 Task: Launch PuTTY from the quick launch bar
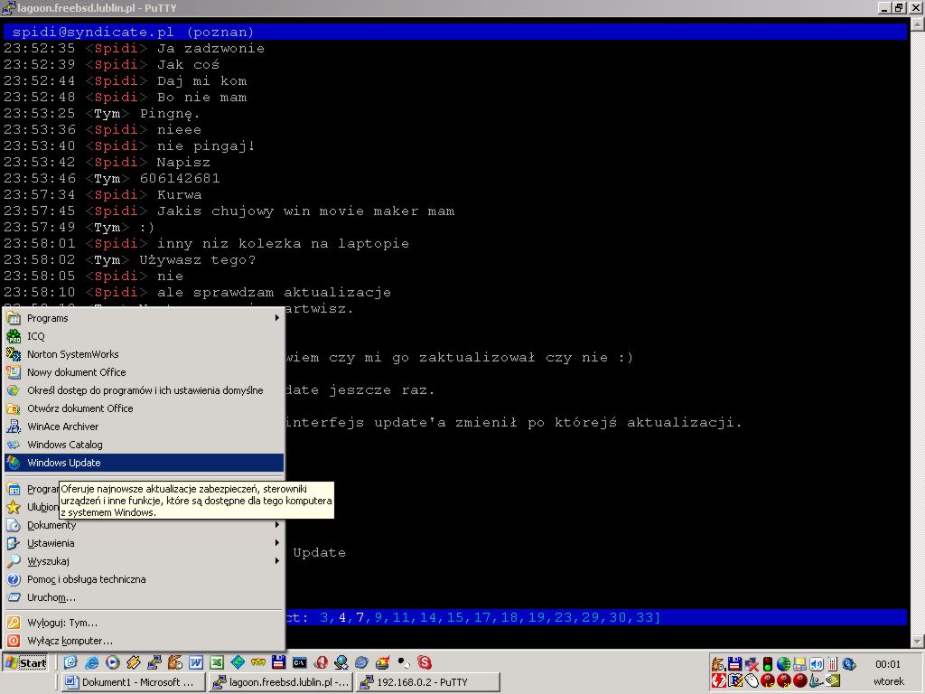click(x=154, y=662)
